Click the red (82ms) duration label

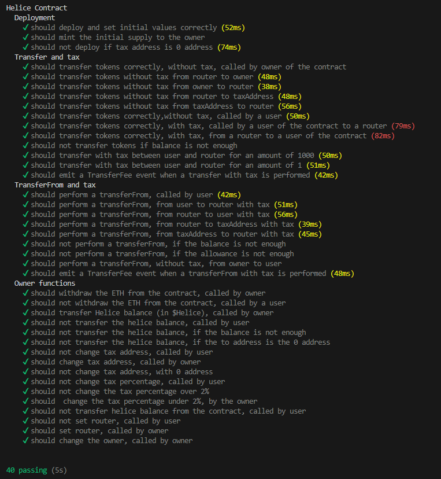click(x=383, y=135)
